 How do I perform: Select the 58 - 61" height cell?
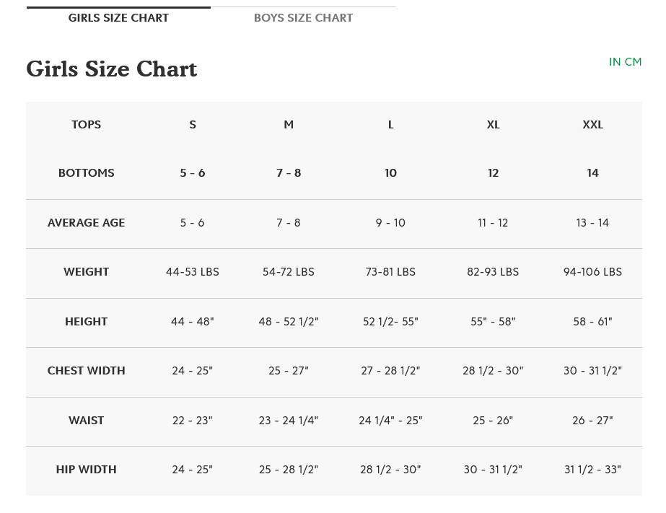[592, 322]
